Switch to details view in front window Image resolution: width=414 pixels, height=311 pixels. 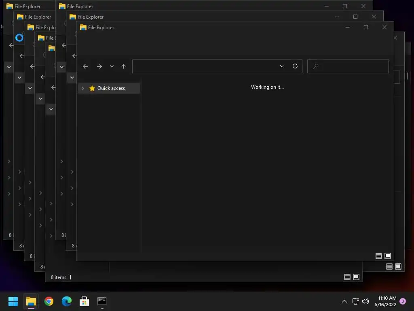pyautogui.click(x=378, y=256)
